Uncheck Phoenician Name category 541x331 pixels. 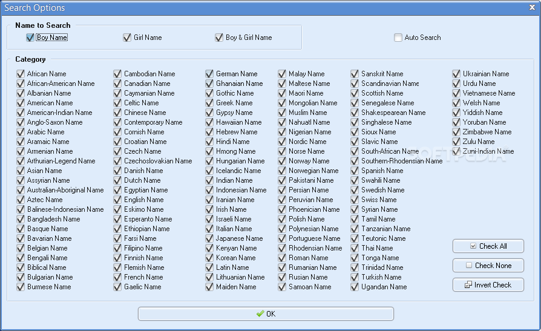click(x=282, y=209)
